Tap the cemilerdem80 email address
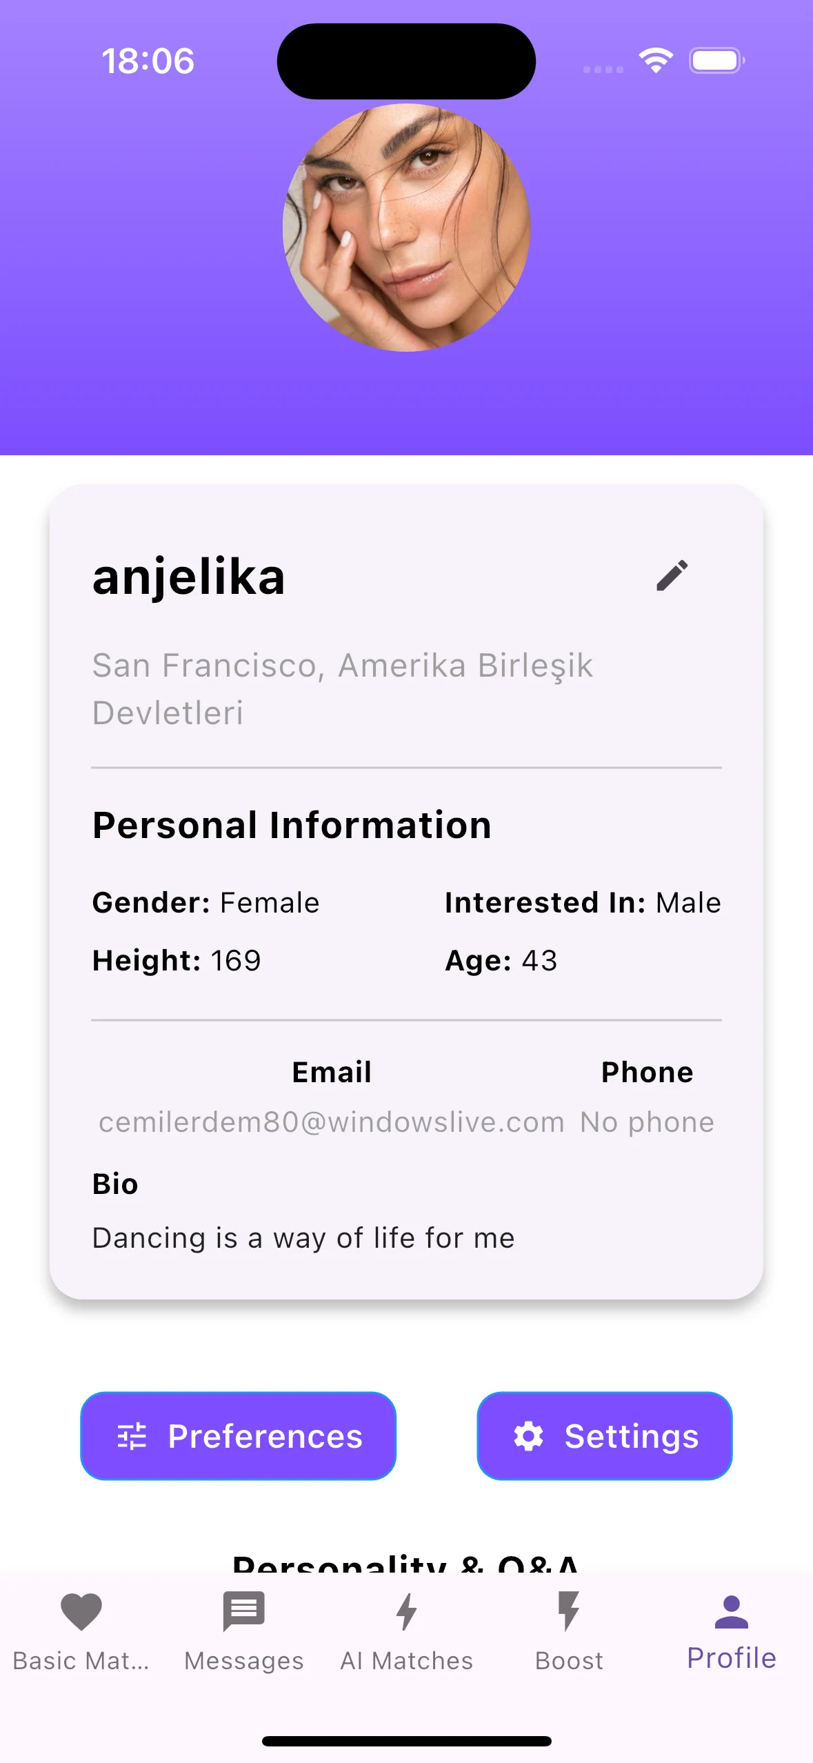The image size is (813, 1763). coord(332,1122)
